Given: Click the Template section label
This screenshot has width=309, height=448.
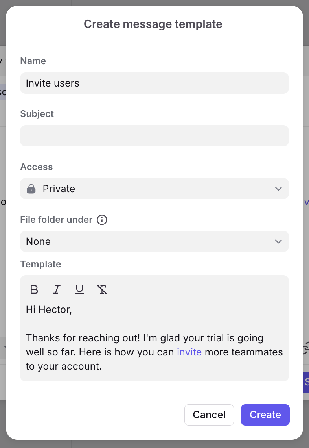Looking at the screenshot, I should pyautogui.click(x=40, y=264).
